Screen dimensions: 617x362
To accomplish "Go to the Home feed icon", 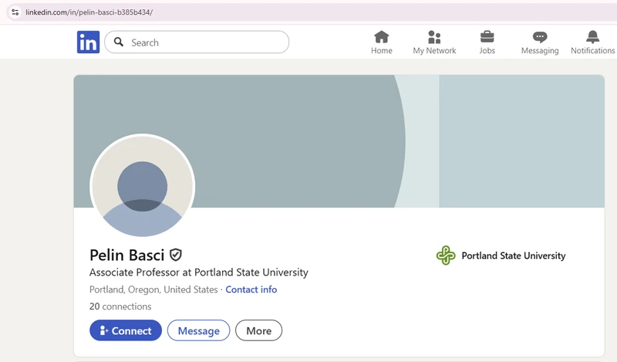I will 381,37.
